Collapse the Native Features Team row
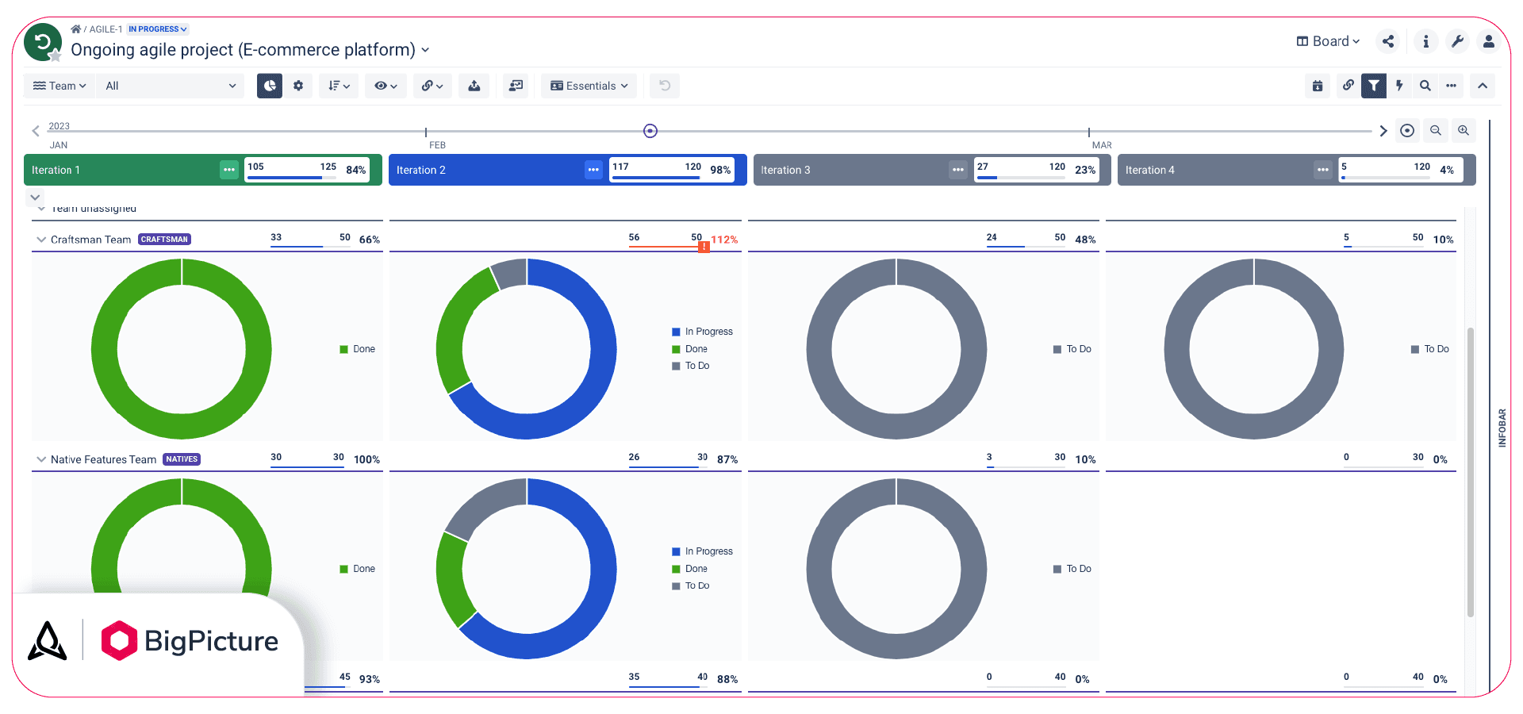This screenshot has height=714, width=1523. [x=41, y=459]
